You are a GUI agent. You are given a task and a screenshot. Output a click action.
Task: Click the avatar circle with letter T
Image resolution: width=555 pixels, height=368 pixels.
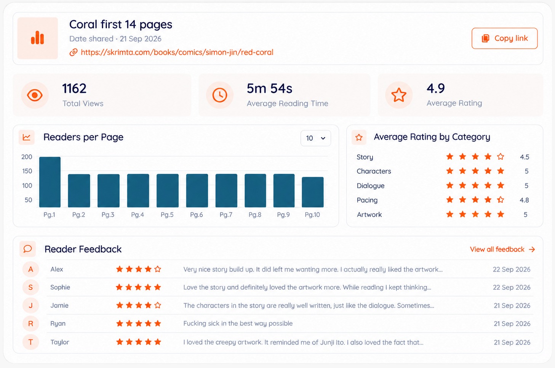(x=30, y=342)
